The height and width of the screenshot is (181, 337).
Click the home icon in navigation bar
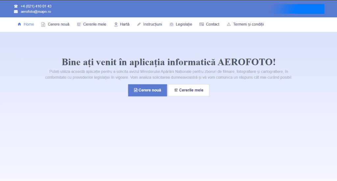point(19,24)
